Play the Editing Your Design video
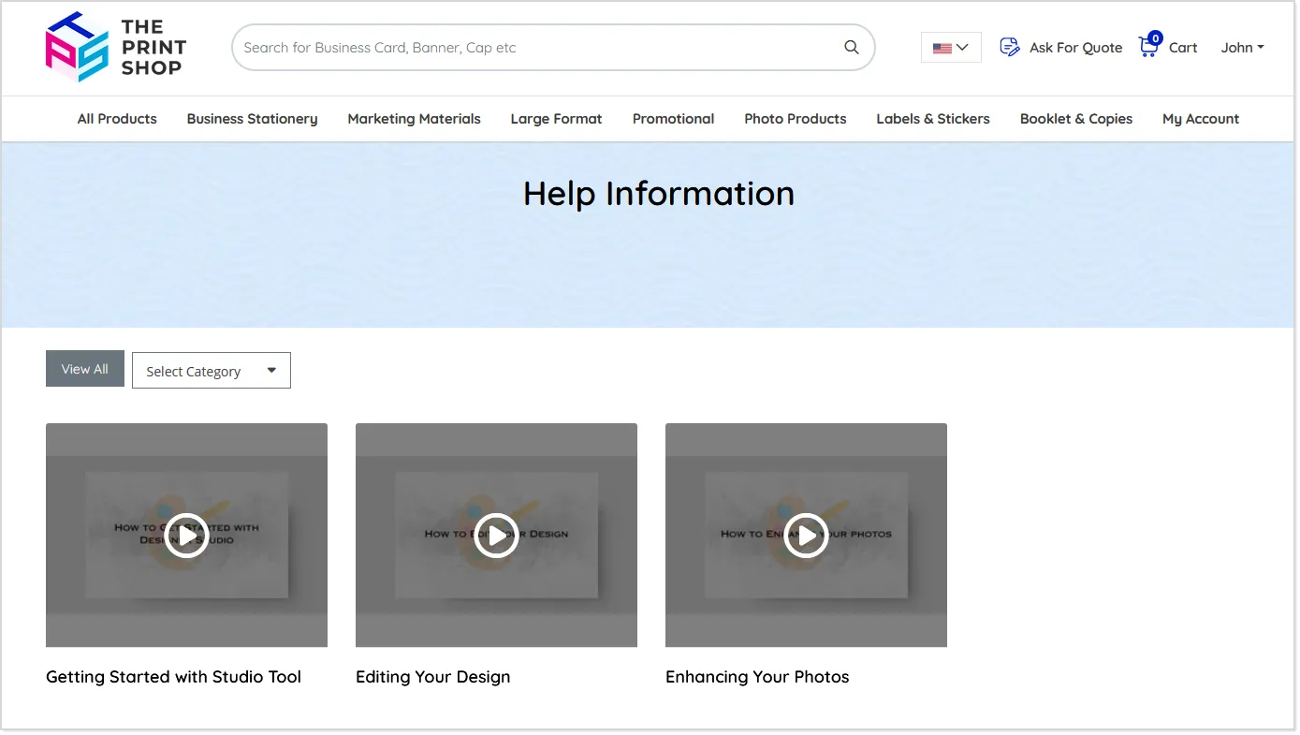1300x735 pixels. coord(496,536)
